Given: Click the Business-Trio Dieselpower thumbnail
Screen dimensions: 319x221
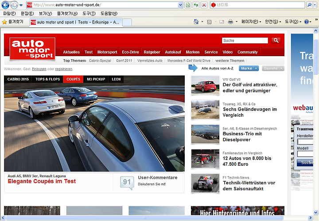Looking at the screenshot, I should coord(205,134).
